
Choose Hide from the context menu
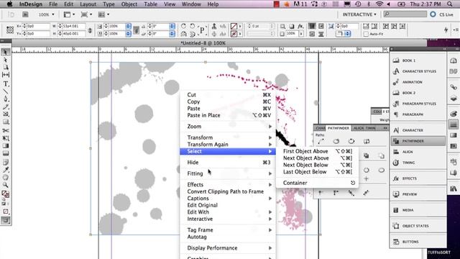point(228,163)
